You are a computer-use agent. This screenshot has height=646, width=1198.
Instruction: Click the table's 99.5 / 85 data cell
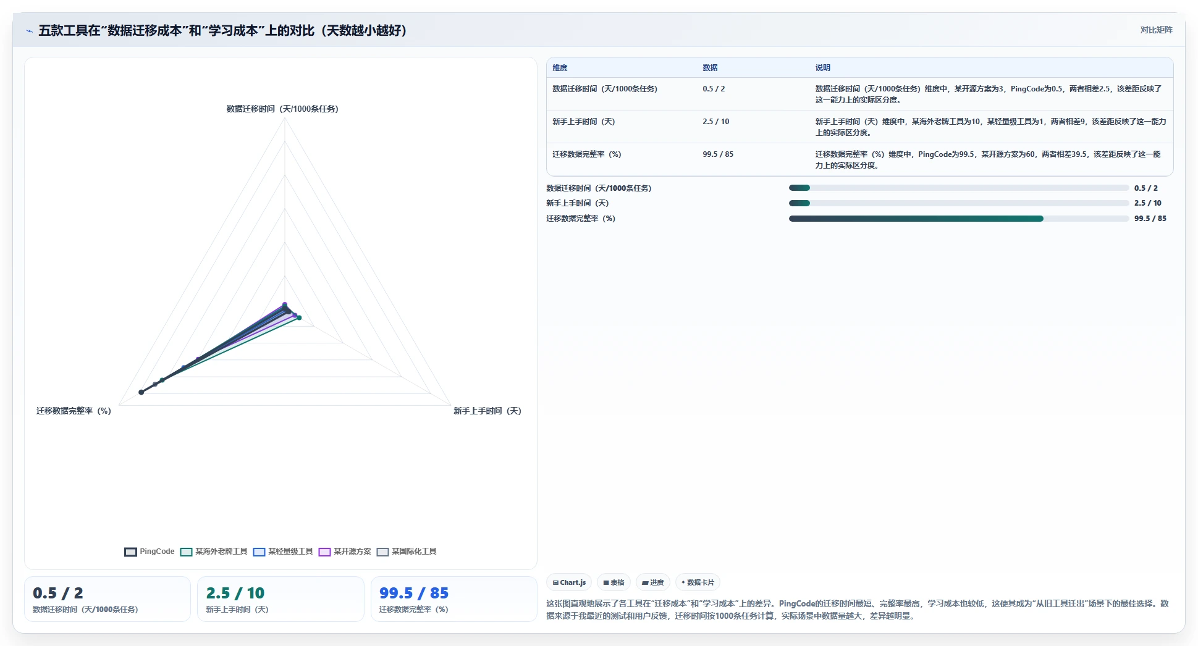coord(718,154)
